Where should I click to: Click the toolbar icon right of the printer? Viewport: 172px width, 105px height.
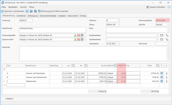[x=35, y=11]
